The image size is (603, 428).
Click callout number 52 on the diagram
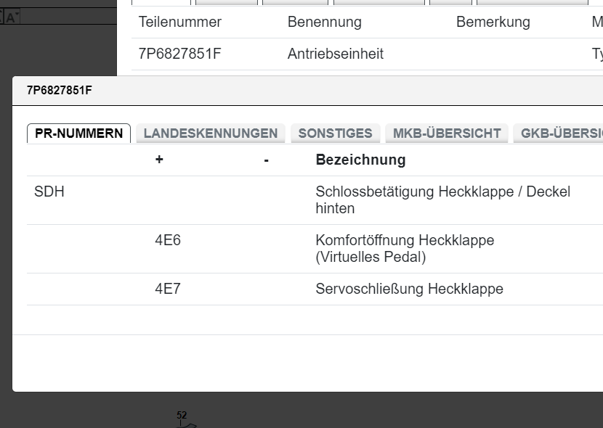click(182, 414)
